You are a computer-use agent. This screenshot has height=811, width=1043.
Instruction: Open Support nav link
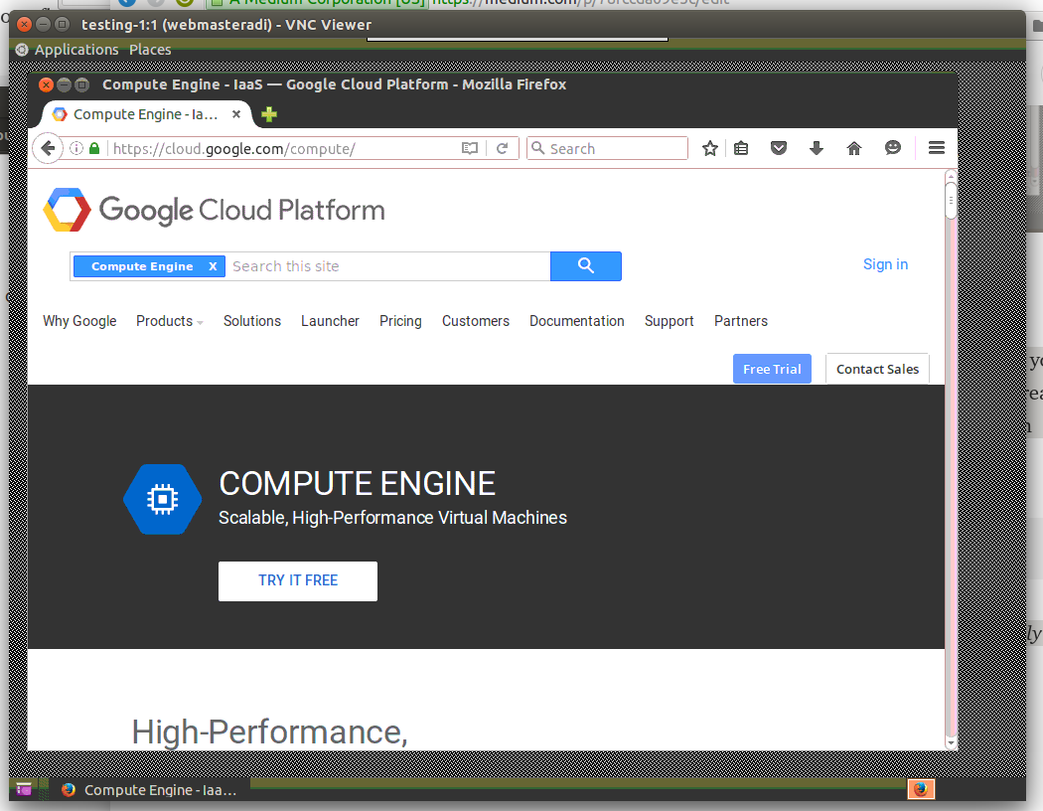tap(670, 321)
